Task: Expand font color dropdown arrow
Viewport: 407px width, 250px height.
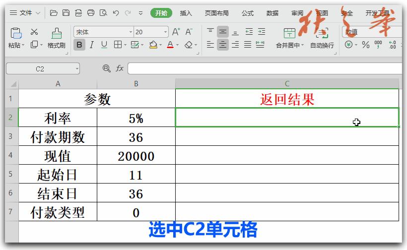Action: tap(178, 45)
